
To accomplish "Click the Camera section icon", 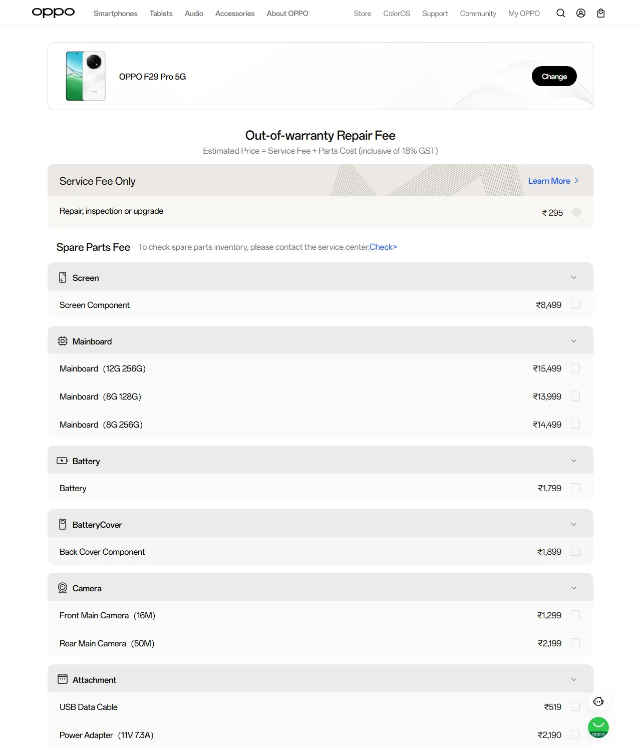I will tap(63, 588).
